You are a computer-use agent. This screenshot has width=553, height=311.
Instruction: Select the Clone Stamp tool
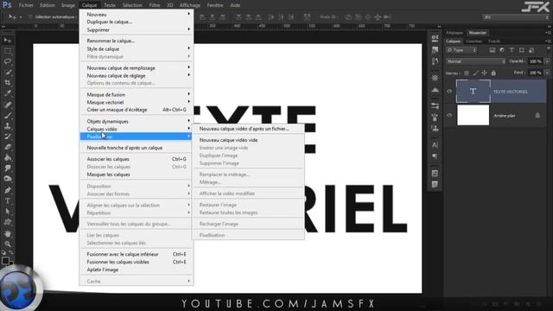click(x=8, y=126)
